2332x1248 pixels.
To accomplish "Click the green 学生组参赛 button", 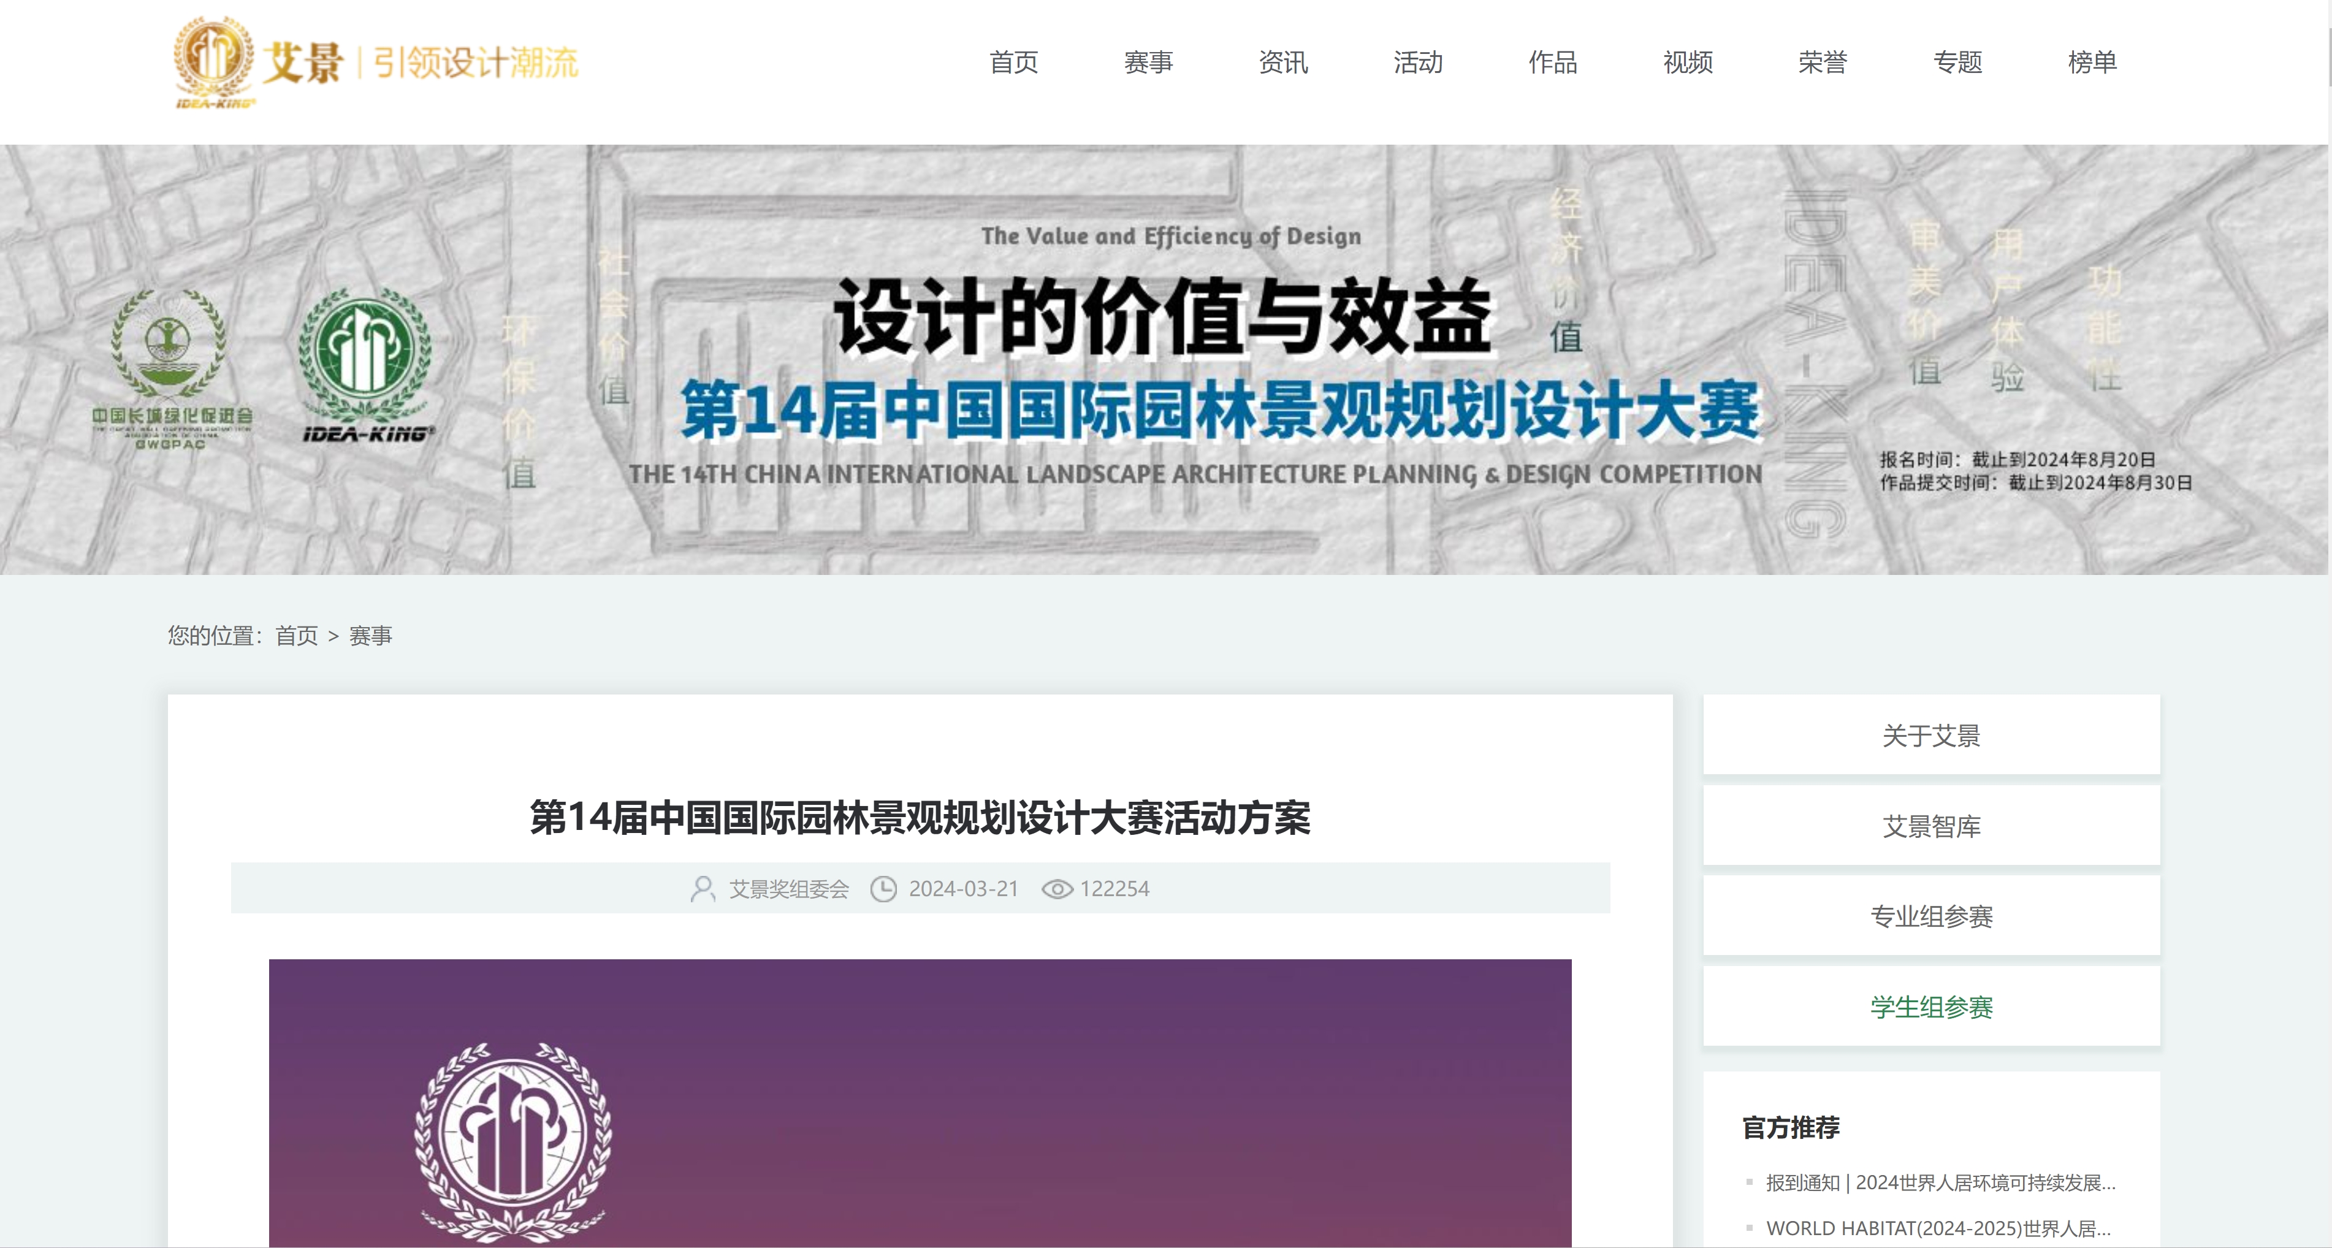I will click(x=1931, y=1006).
